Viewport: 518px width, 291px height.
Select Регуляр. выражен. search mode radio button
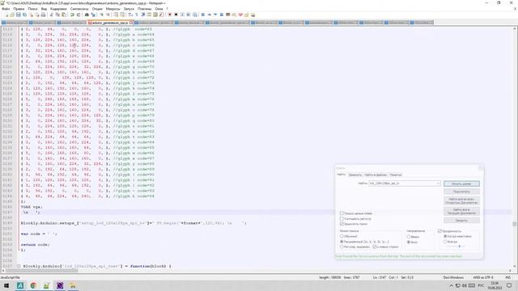click(x=342, y=247)
